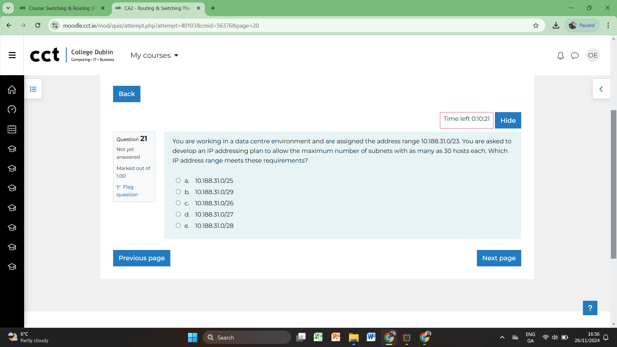This screenshot has height=347, width=617.
Task: Click the Next page button
Action: pos(499,258)
